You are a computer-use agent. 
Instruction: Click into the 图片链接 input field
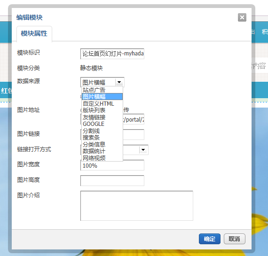pos(134,134)
